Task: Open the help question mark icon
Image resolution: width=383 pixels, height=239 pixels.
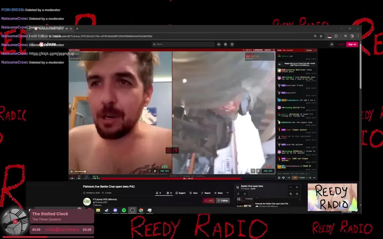Action: pyautogui.click(x=232, y=44)
